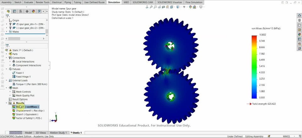Click the simulation tree filter funnel
Image resolution: width=302 pixels, height=138 pixels.
[x=7, y=46]
